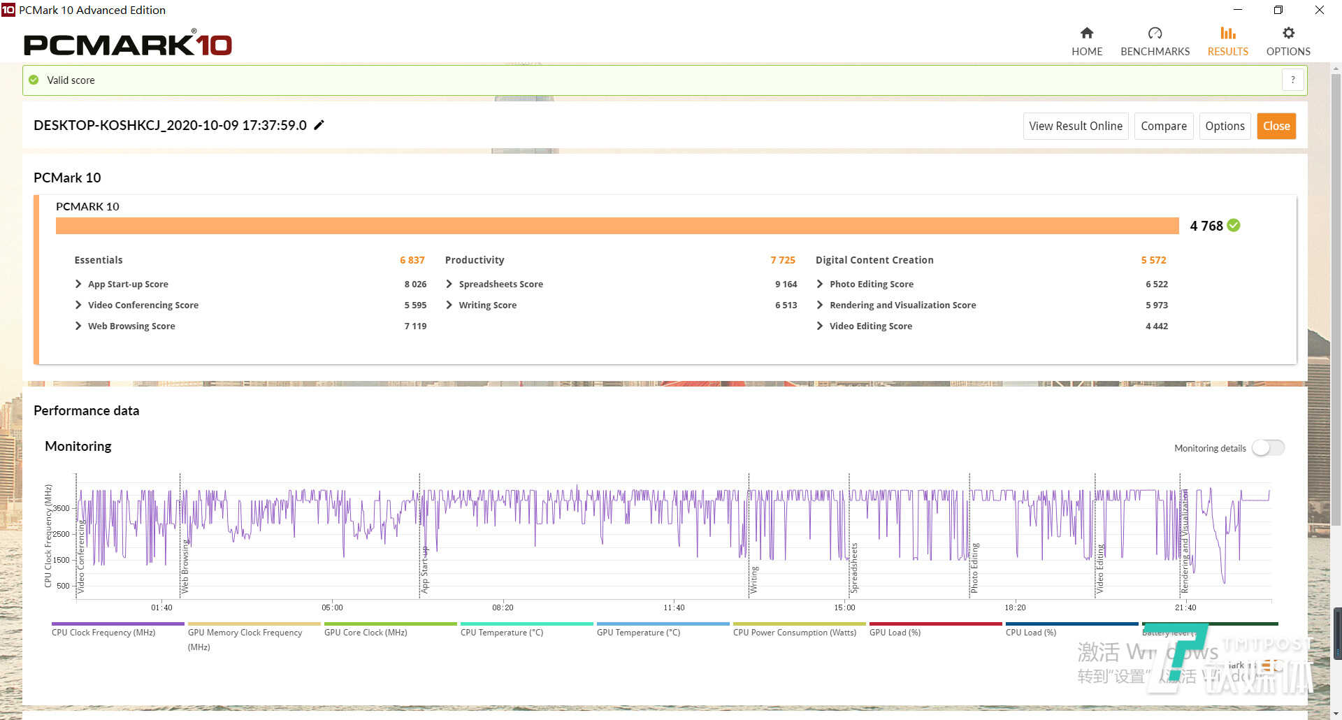Click the results bar chart icon

click(1228, 33)
